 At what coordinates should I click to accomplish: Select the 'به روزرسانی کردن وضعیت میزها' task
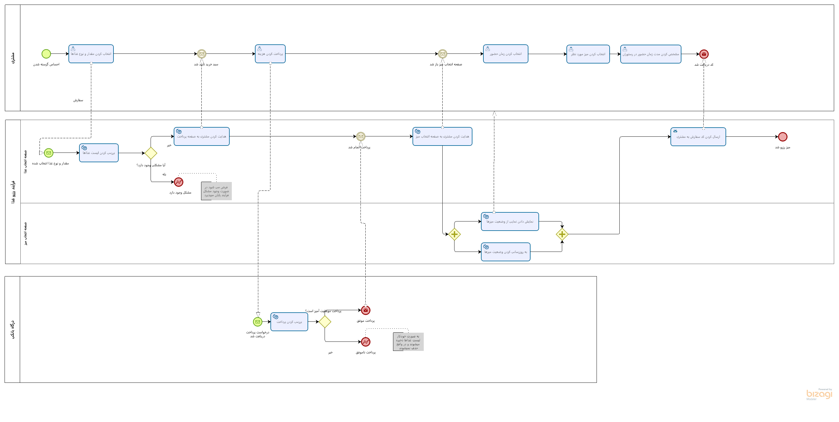click(x=506, y=252)
